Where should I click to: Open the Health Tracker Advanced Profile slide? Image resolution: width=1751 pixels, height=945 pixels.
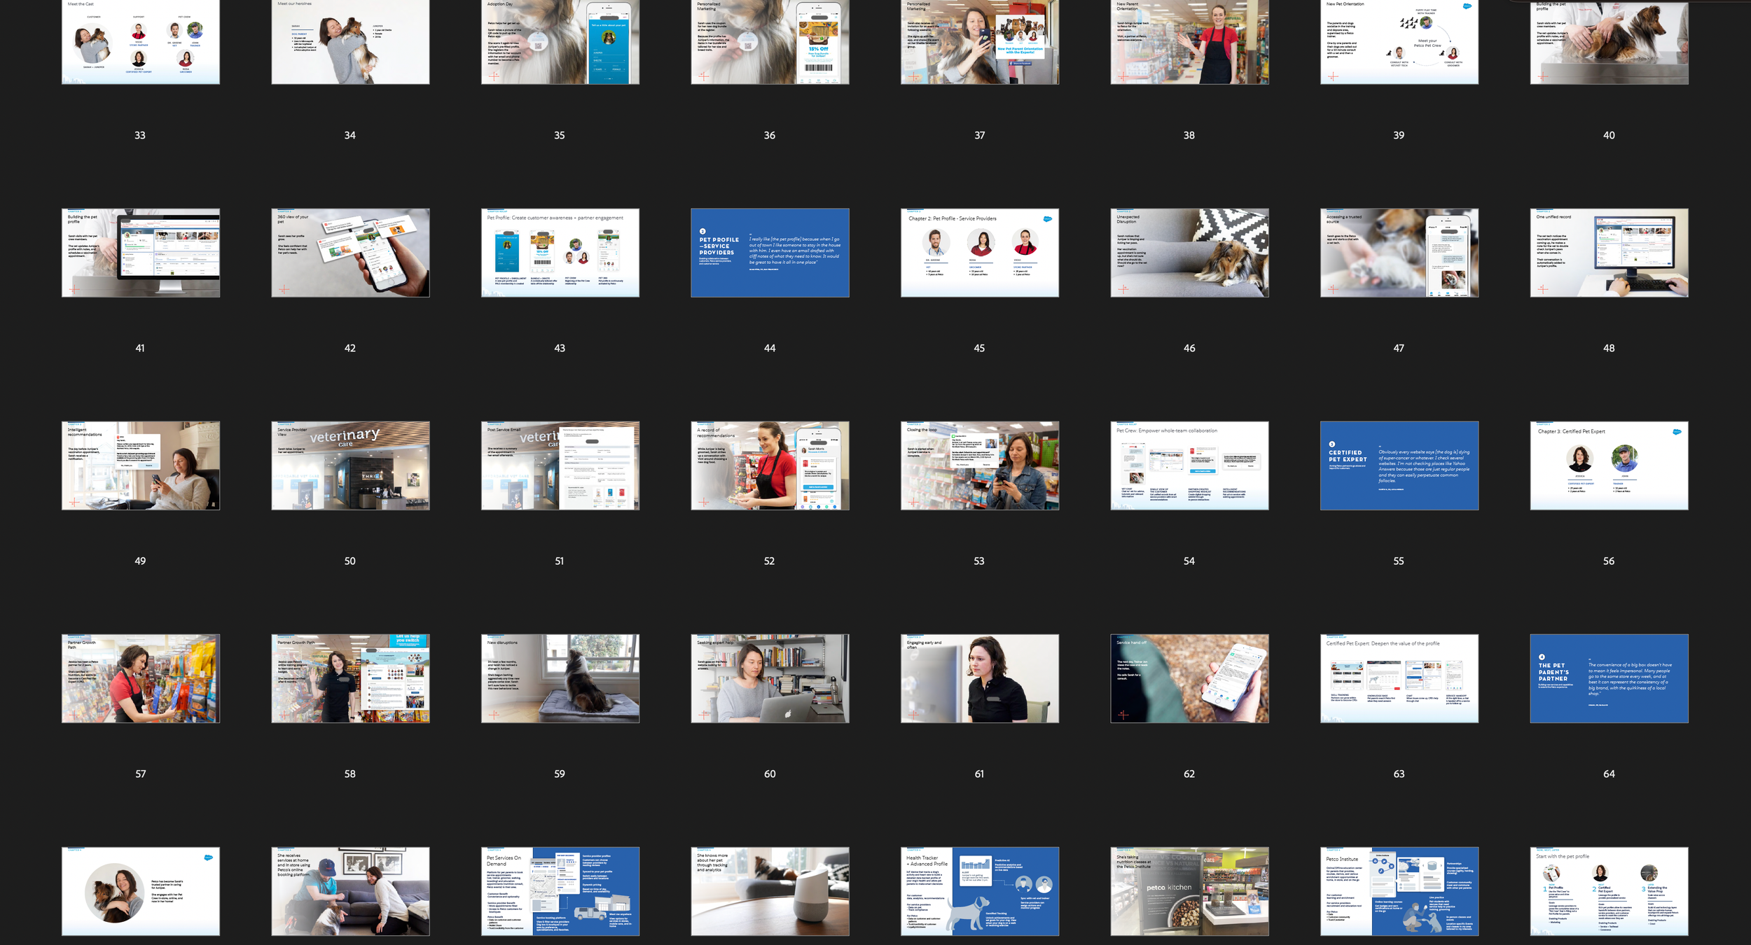point(979,891)
